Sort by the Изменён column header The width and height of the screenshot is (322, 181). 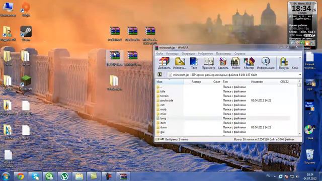257,81
